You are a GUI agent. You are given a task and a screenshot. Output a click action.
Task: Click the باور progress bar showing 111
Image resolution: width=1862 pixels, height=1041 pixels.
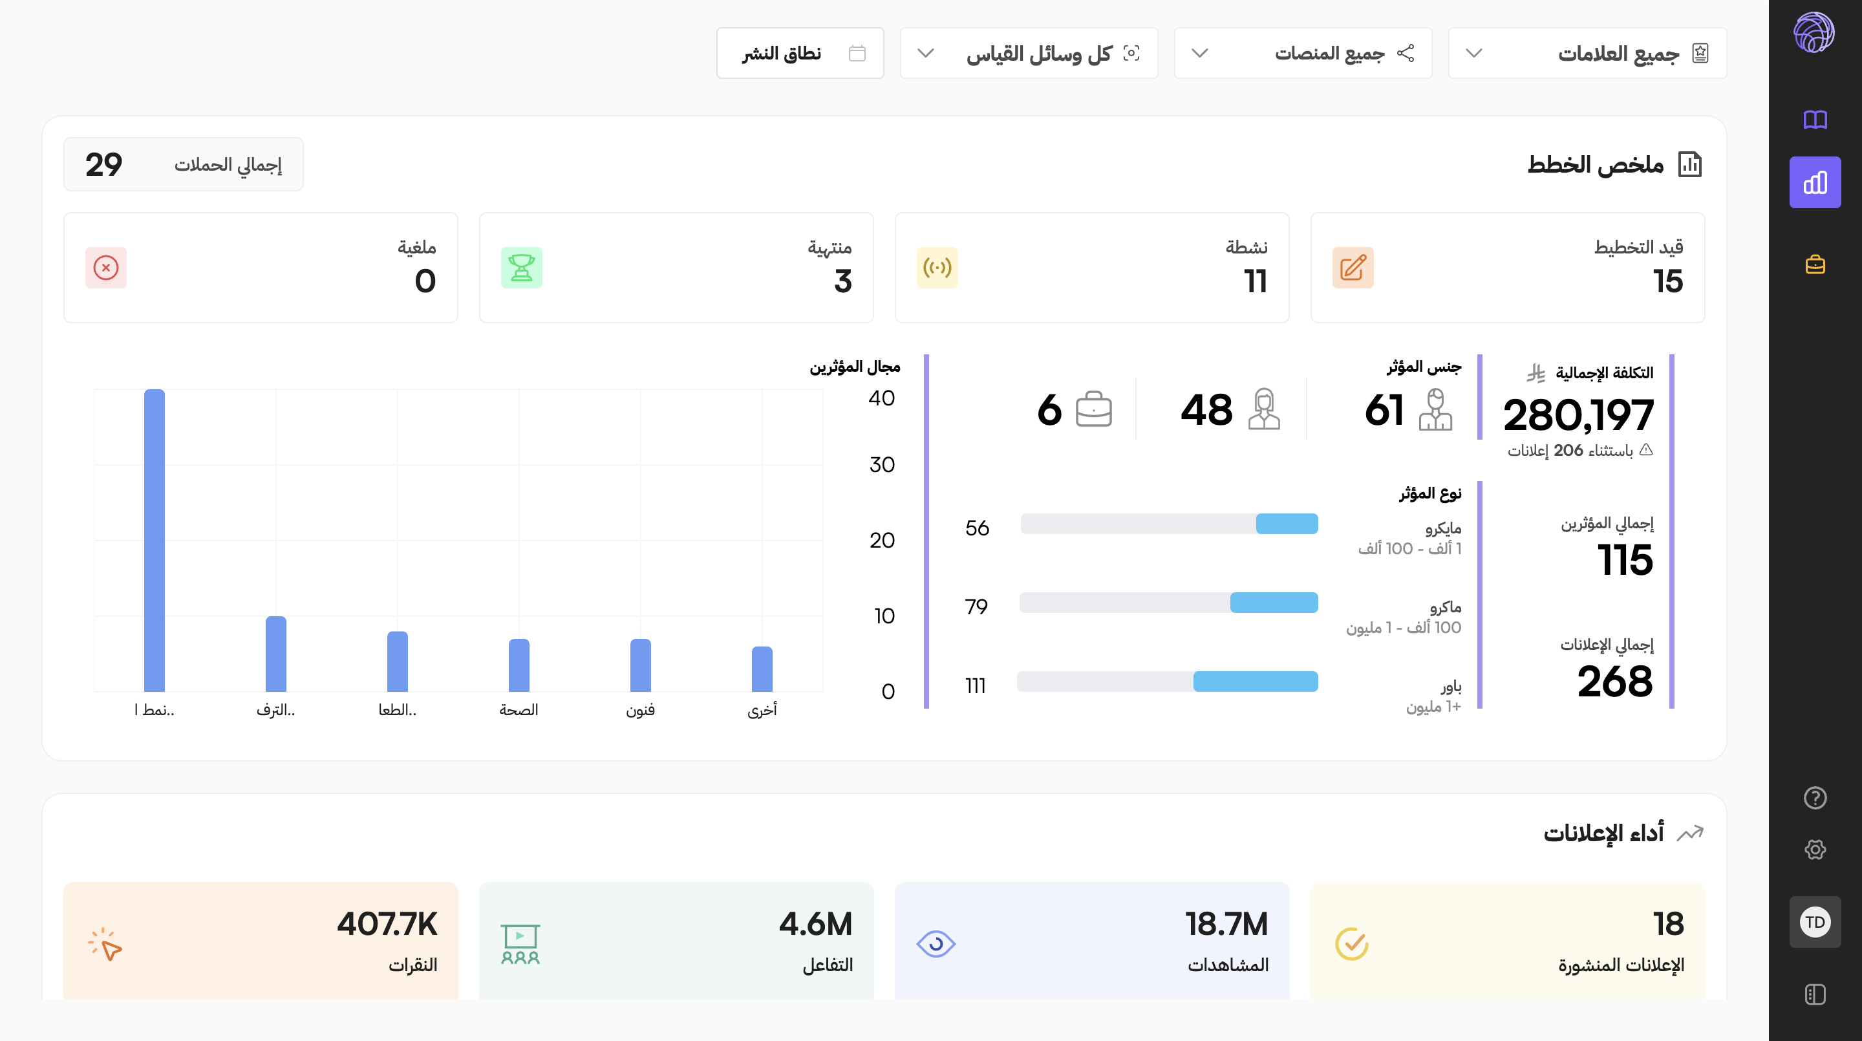(1168, 681)
